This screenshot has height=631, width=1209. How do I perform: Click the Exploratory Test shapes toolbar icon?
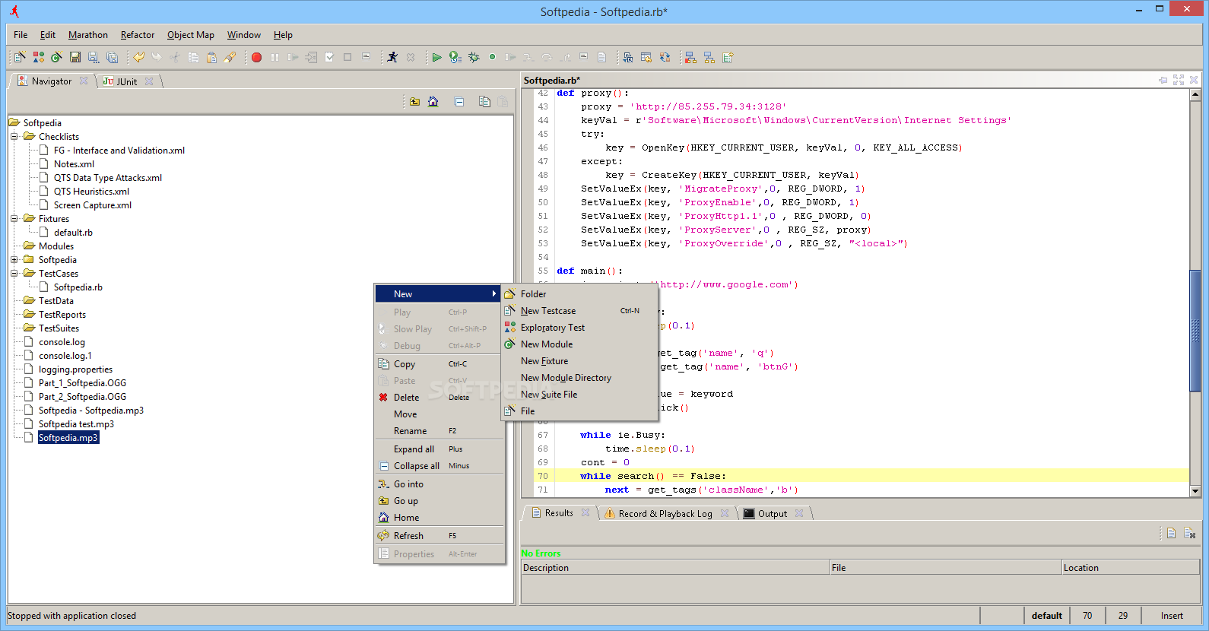pyautogui.click(x=38, y=57)
